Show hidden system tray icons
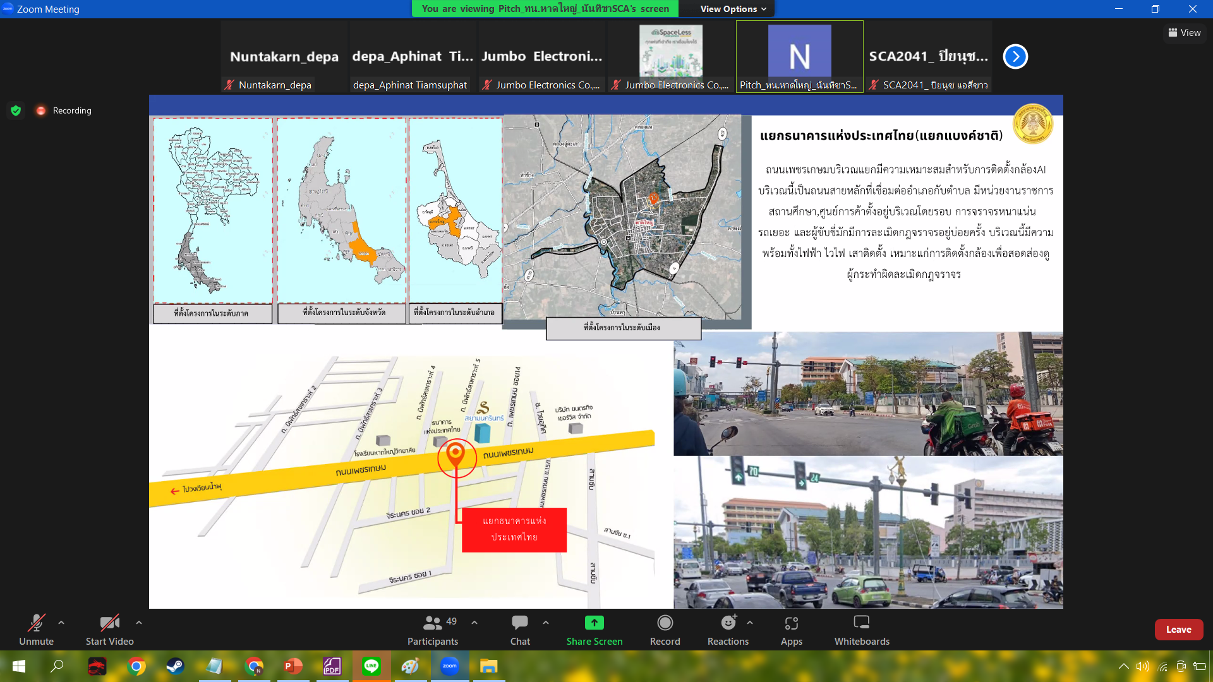Viewport: 1213px width, 682px height. point(1123,666)
